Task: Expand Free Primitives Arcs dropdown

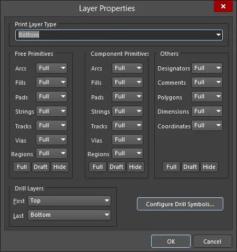Action: click(x=52, y=68)
